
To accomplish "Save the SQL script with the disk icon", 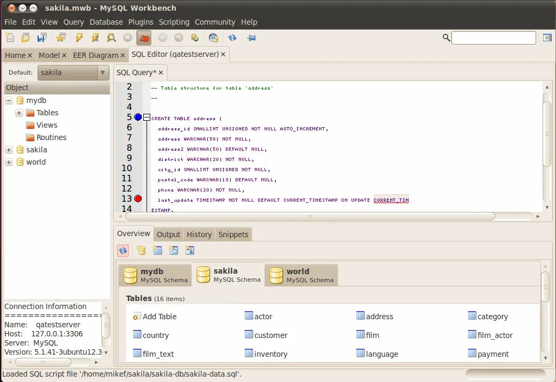I will tap(41, 38).
